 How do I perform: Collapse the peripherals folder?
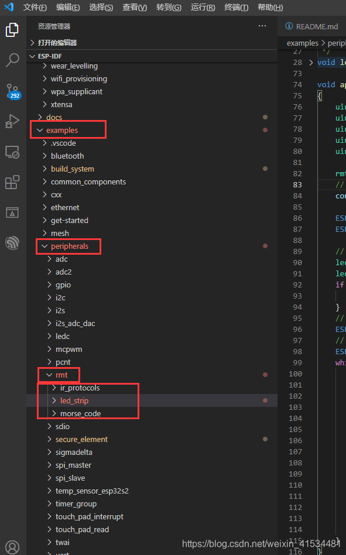[152, 246]
